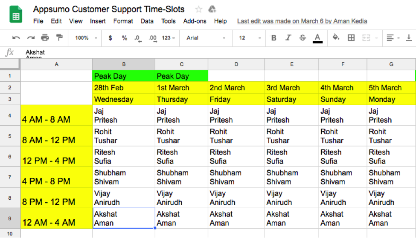
Task: Click the redo arrow icon
Action: click(x=31, y=38)
